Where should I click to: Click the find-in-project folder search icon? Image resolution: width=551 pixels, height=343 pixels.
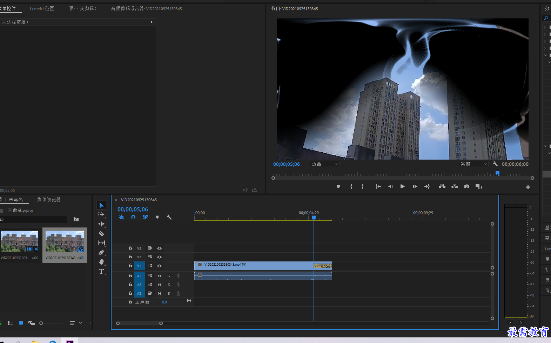click(76, 219)
